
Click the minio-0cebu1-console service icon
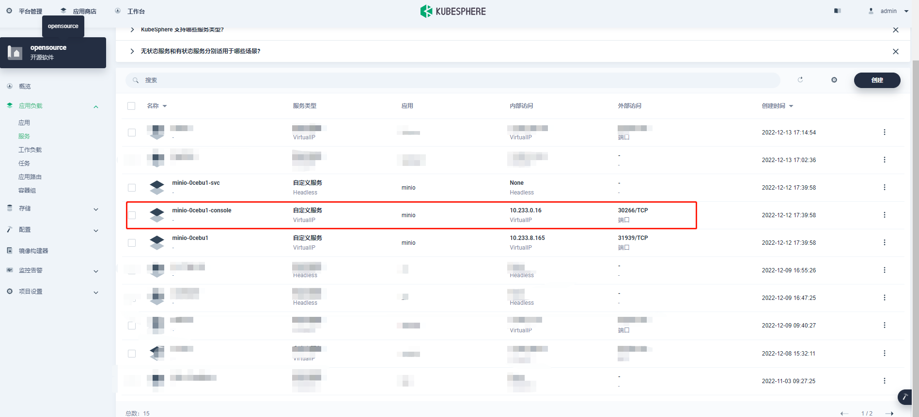(x=157, y=215)
